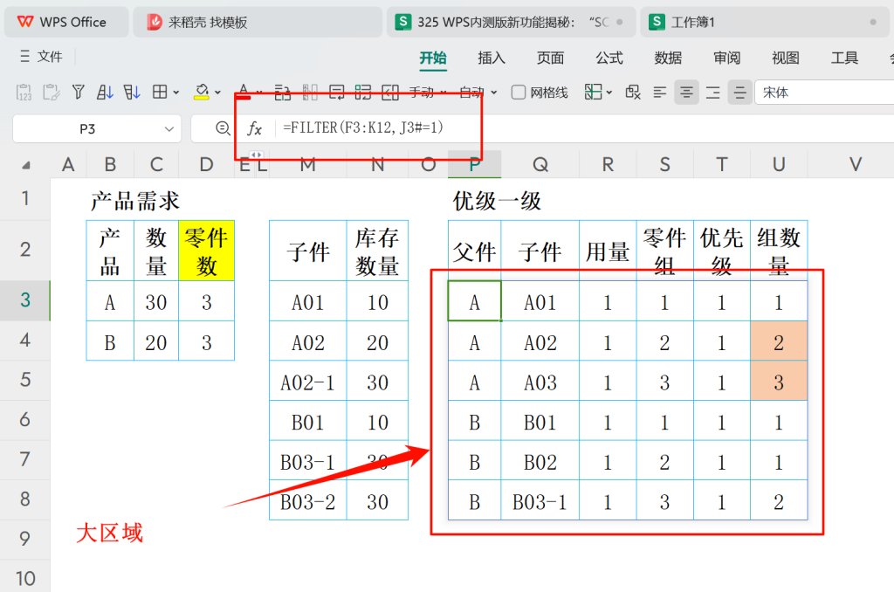Click the A03 cell in column Q
Image resolution: width=894 pixels, height=592 pixels.
540,382
